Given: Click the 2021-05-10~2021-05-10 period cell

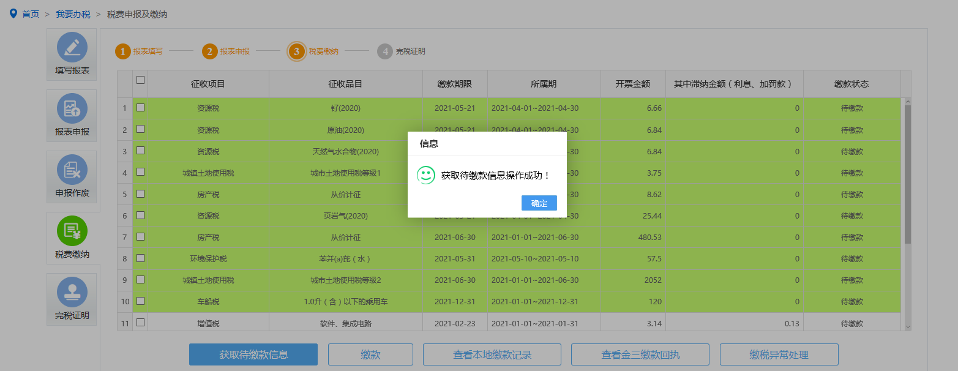Looking at the screenshot, I should tap(544, 259).
